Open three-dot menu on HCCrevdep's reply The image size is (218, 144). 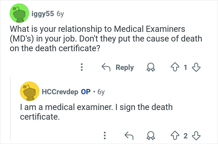pyautogui.click(x=105, y=135)
